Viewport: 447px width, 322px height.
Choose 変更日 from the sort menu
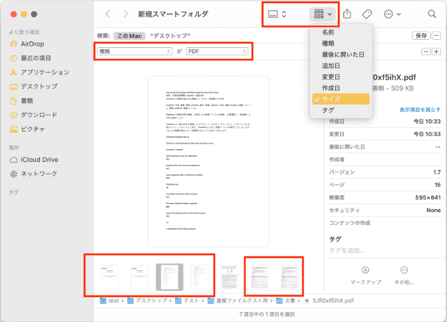coord(330,76)
